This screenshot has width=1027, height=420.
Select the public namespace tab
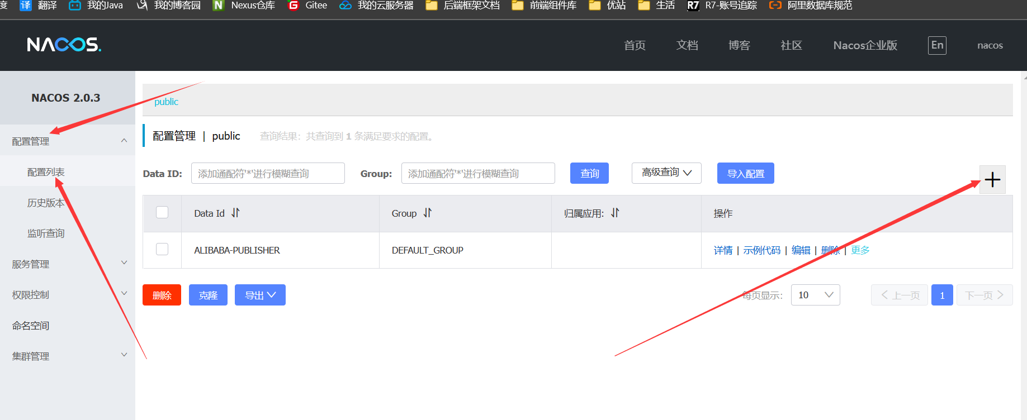click(166, 102)
